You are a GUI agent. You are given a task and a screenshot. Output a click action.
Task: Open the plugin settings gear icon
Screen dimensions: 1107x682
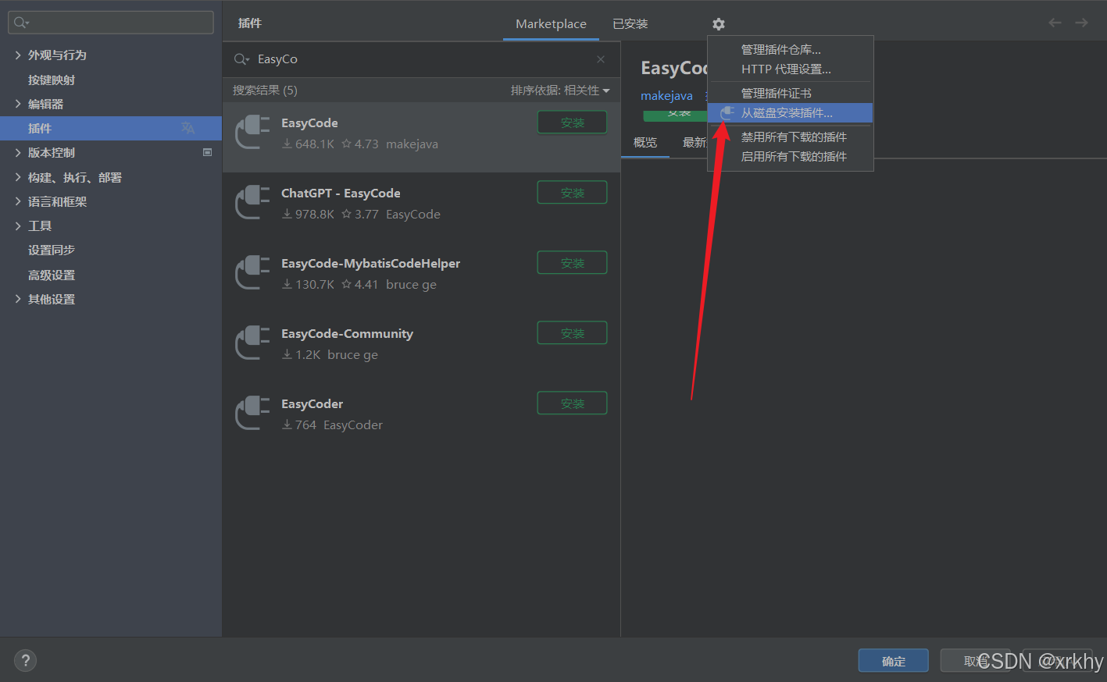(719, 24)
